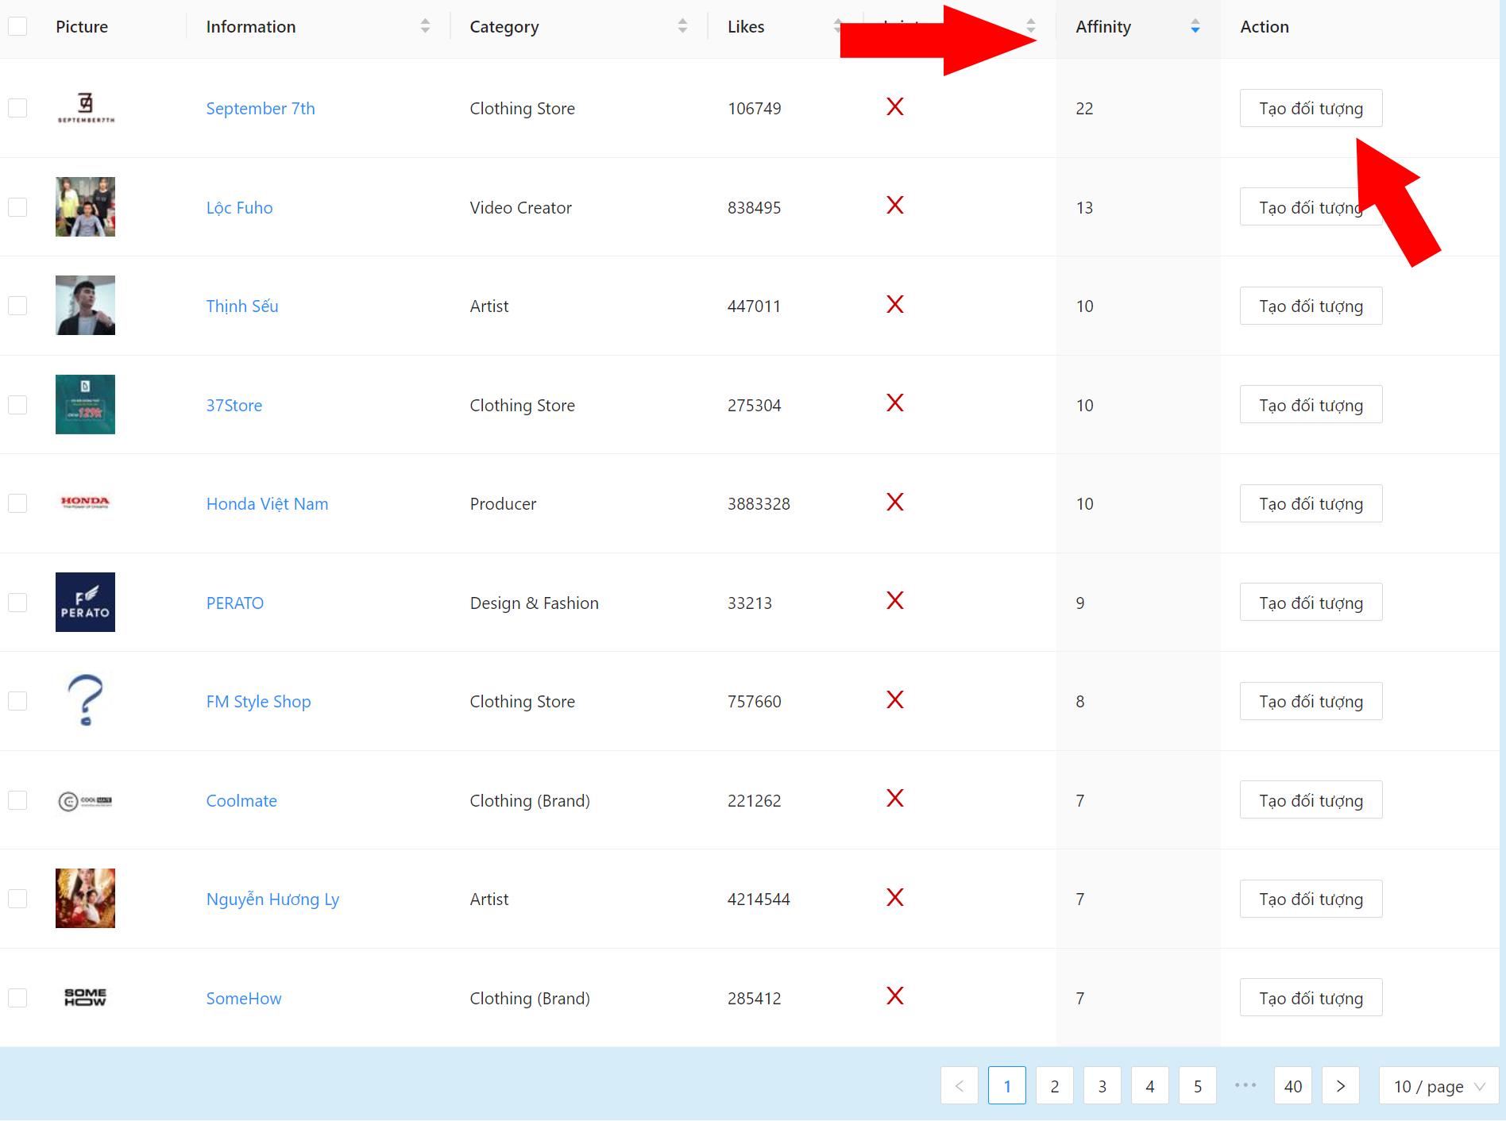The height and width of the screenshot is (1121, 1506).
Task: Jump to last page 40
Action: click(x=1293, y=1085)
